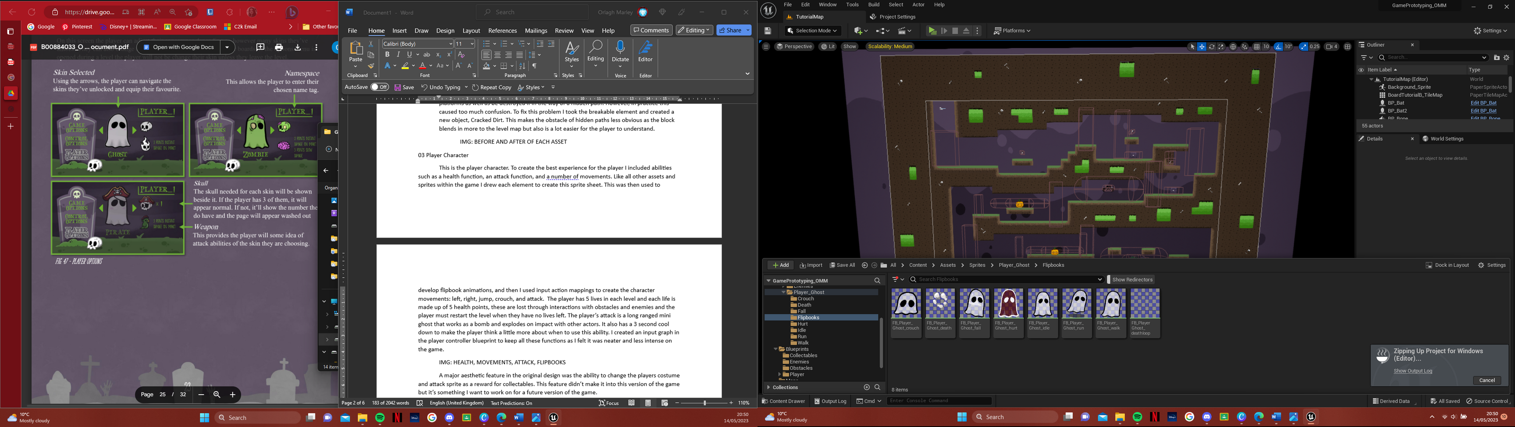Click the Stop button in Unreal toolbar

coord(955,31)
